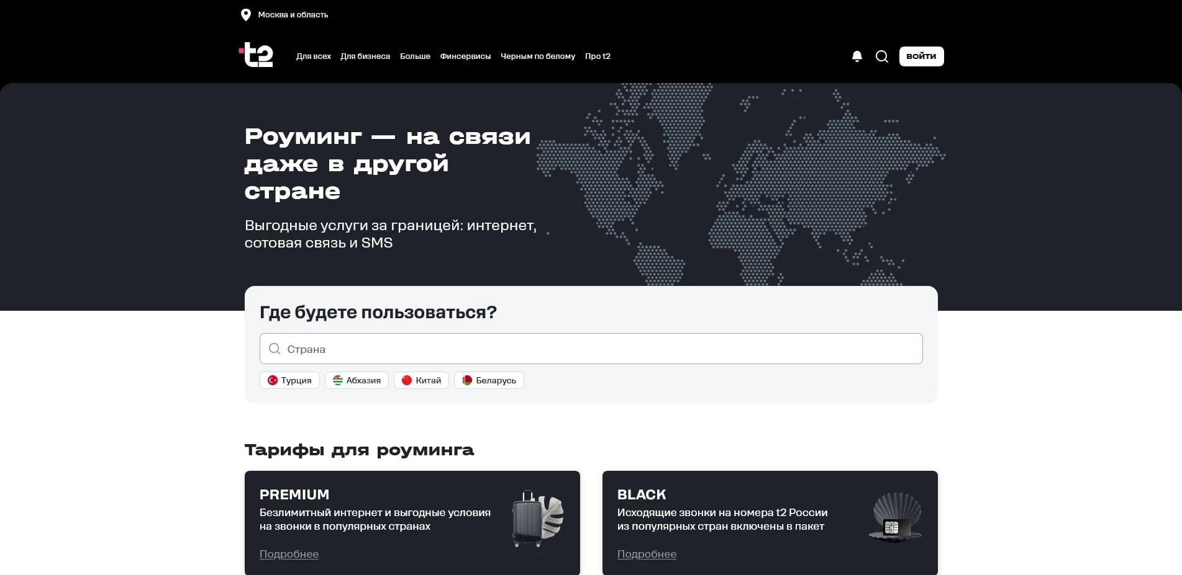
Task: Select the Турция country chip
Action: point(289,380)
